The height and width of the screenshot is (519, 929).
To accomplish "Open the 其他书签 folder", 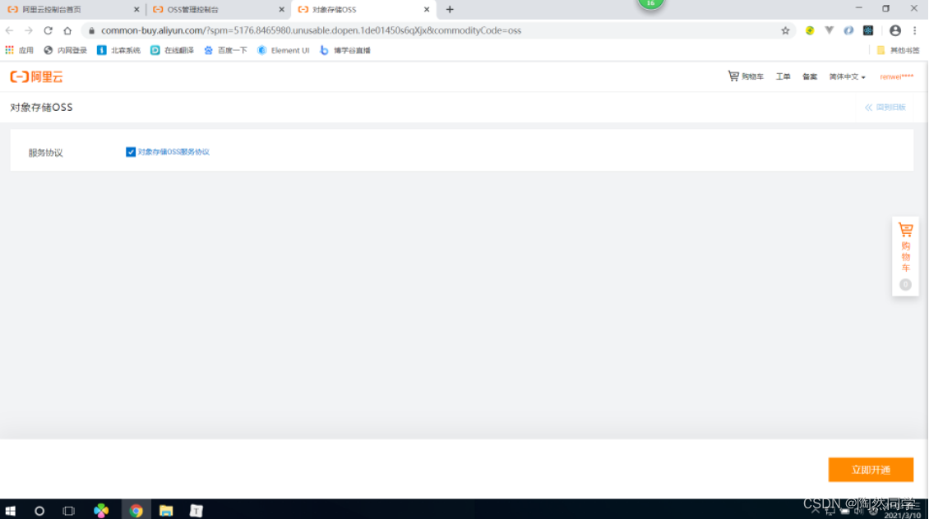I will coord(898,50).
